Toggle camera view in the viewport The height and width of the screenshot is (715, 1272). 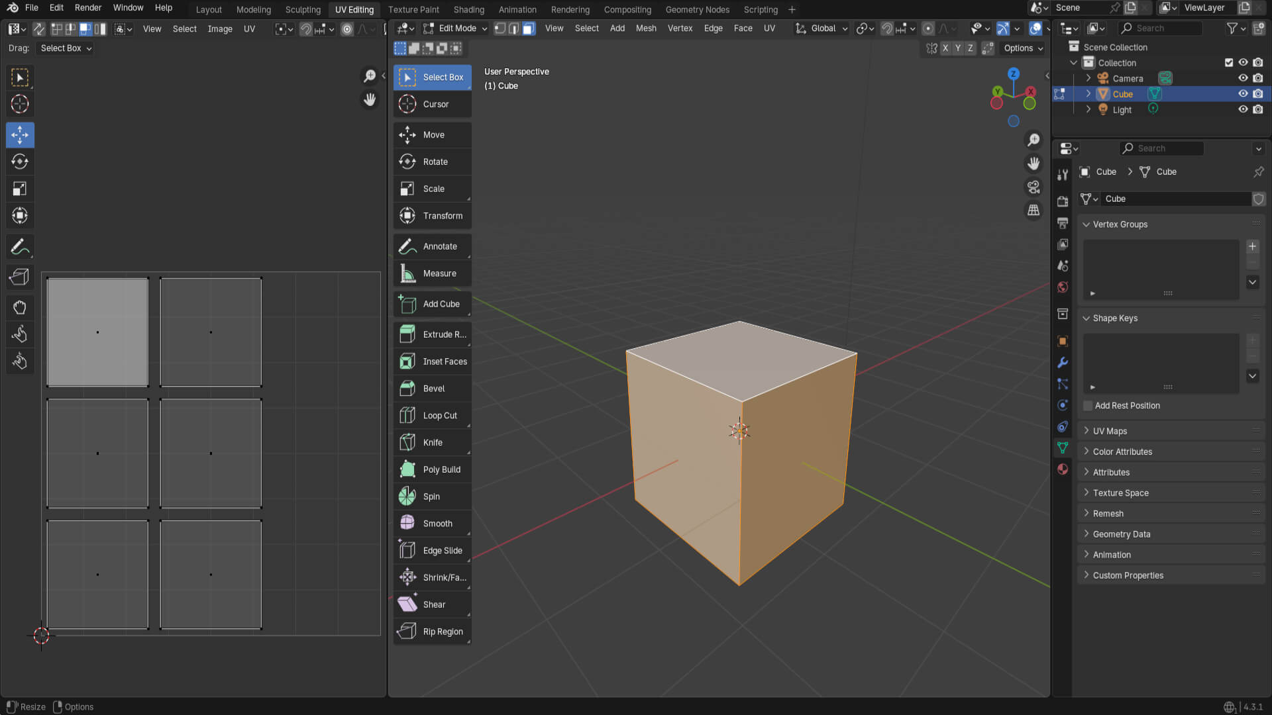tap(1033, 187)
